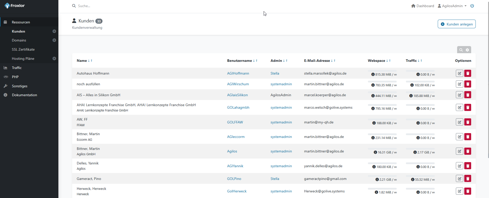Click email yannik.delles@agilos.de

323,166
